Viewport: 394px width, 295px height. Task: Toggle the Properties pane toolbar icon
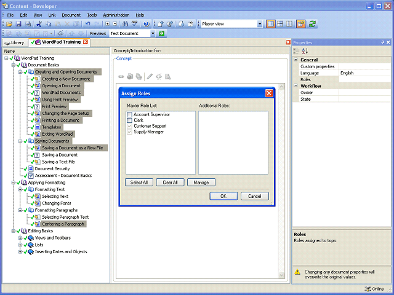301,24
